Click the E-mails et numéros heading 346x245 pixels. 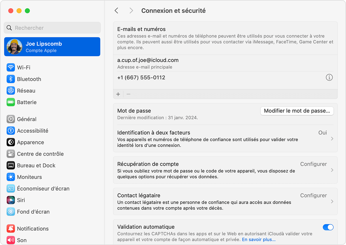pyautogui.click(x=141, y=29)
